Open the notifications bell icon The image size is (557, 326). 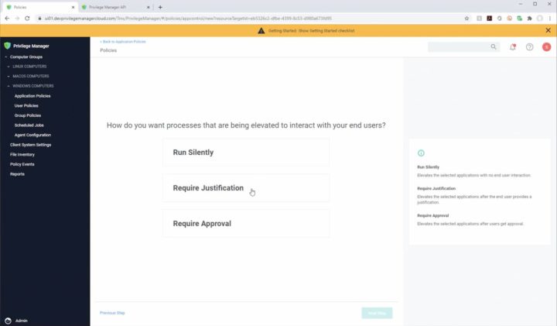[513, 47]
